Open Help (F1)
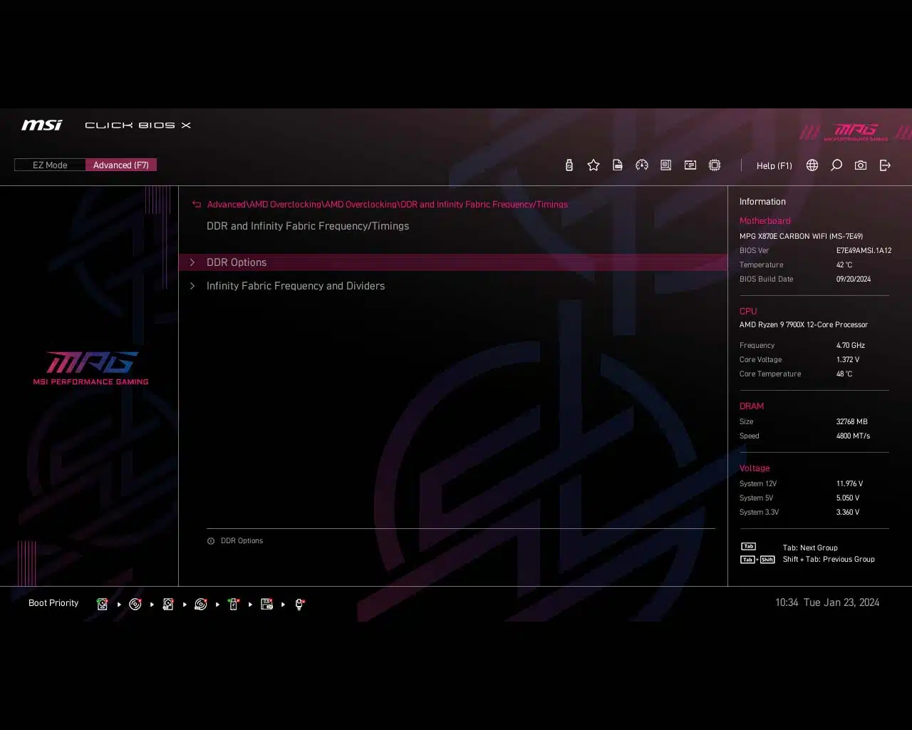 point(774,165)
